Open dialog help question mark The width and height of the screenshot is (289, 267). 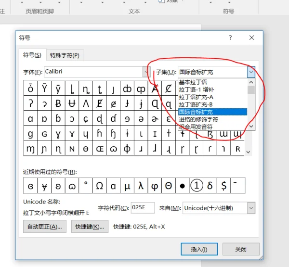230,38
